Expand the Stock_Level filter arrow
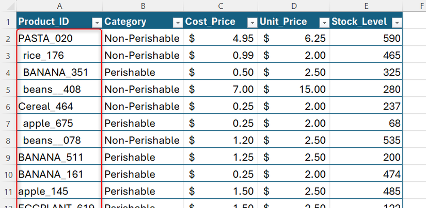Viewport: 426px width, 208px height. [397, 23]
